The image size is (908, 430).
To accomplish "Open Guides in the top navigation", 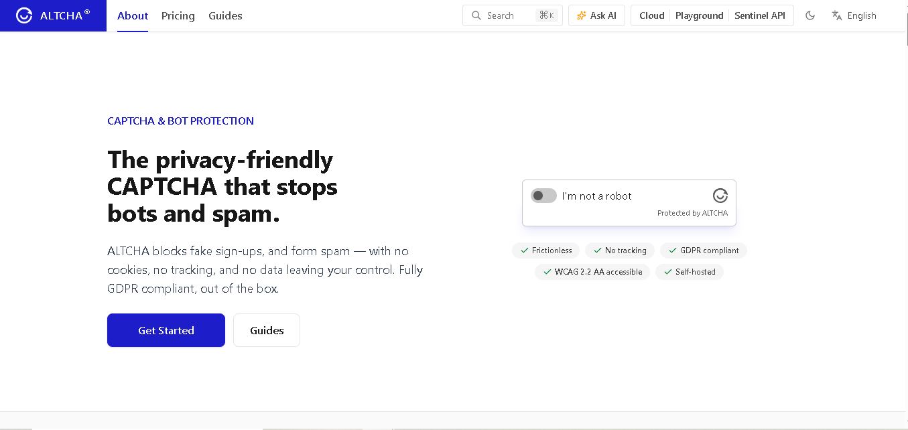I will (x=225, y=15).
